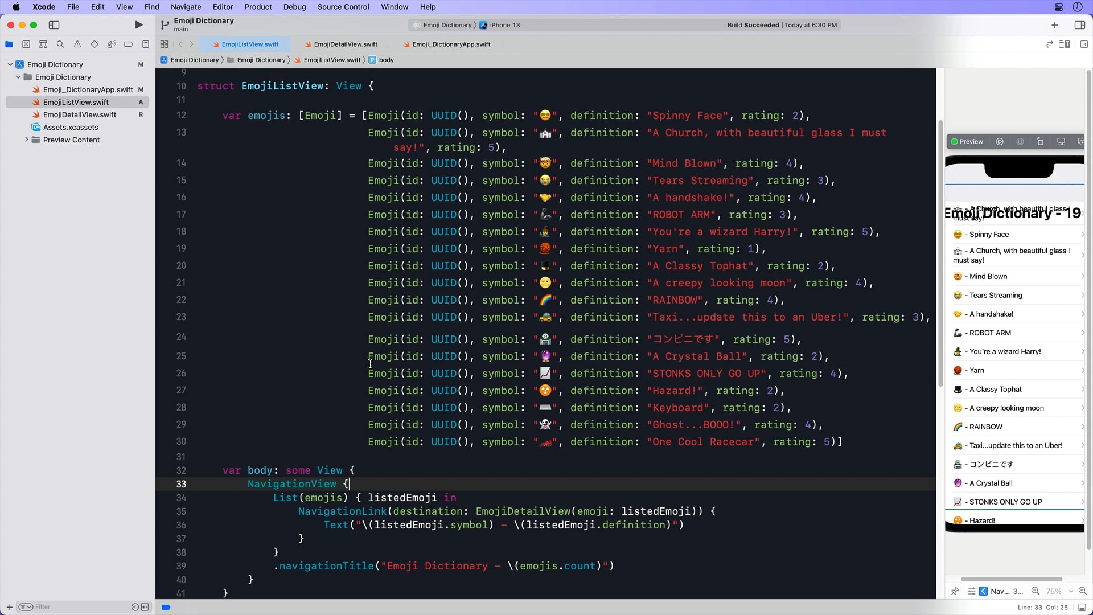The image size is (1093, 615).
Task: Expand the Preview Content folder
Action: [26, 140]
